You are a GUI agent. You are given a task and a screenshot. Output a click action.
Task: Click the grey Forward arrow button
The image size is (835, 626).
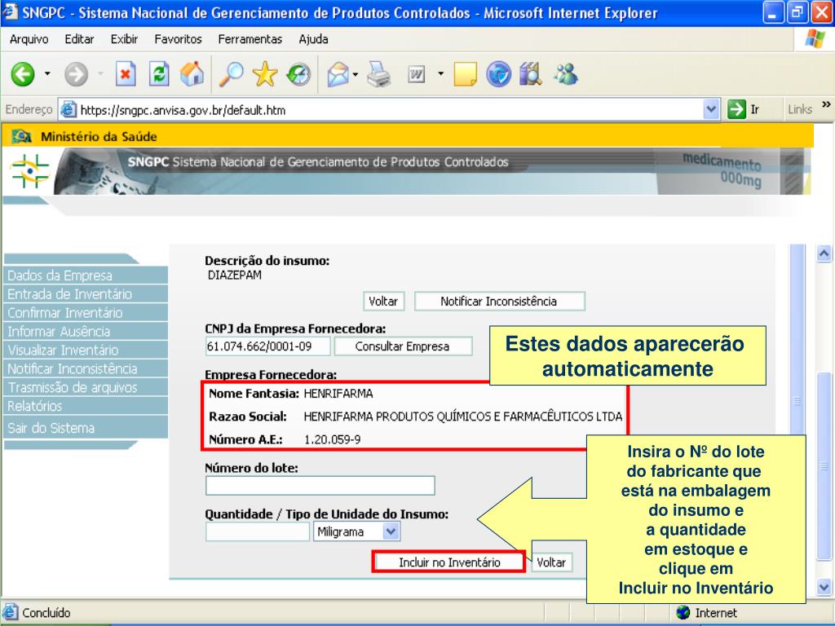76,74
